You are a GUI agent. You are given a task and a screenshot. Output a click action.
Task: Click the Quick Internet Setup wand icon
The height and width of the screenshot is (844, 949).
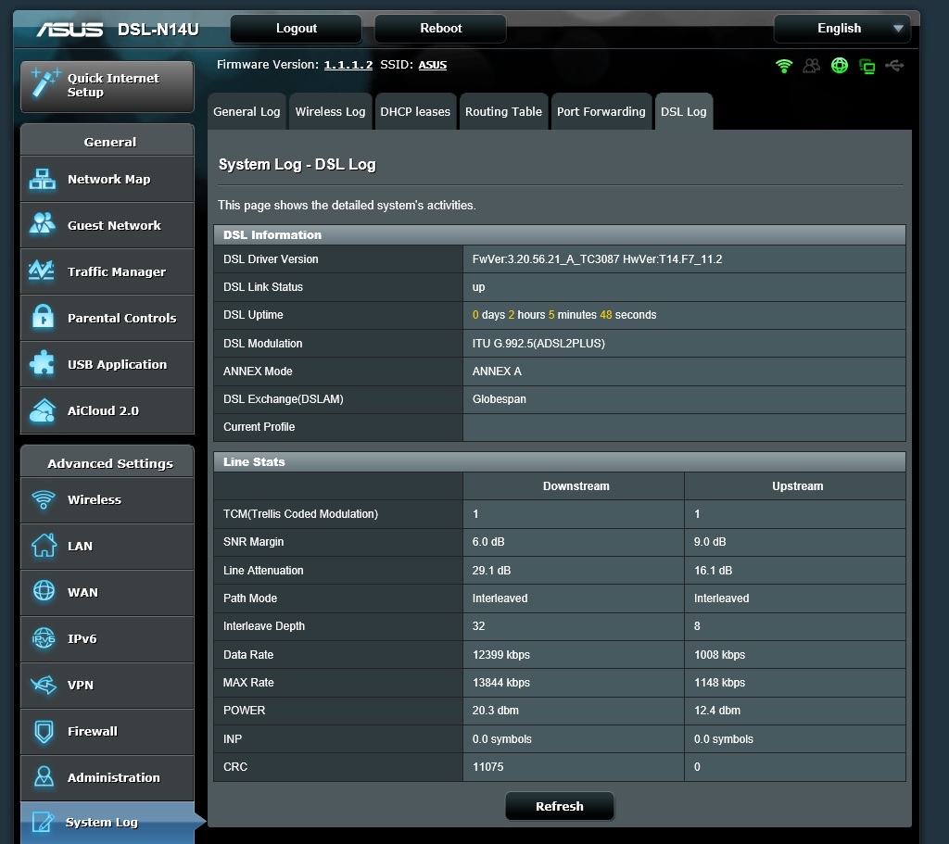click(x=43, y=84)
